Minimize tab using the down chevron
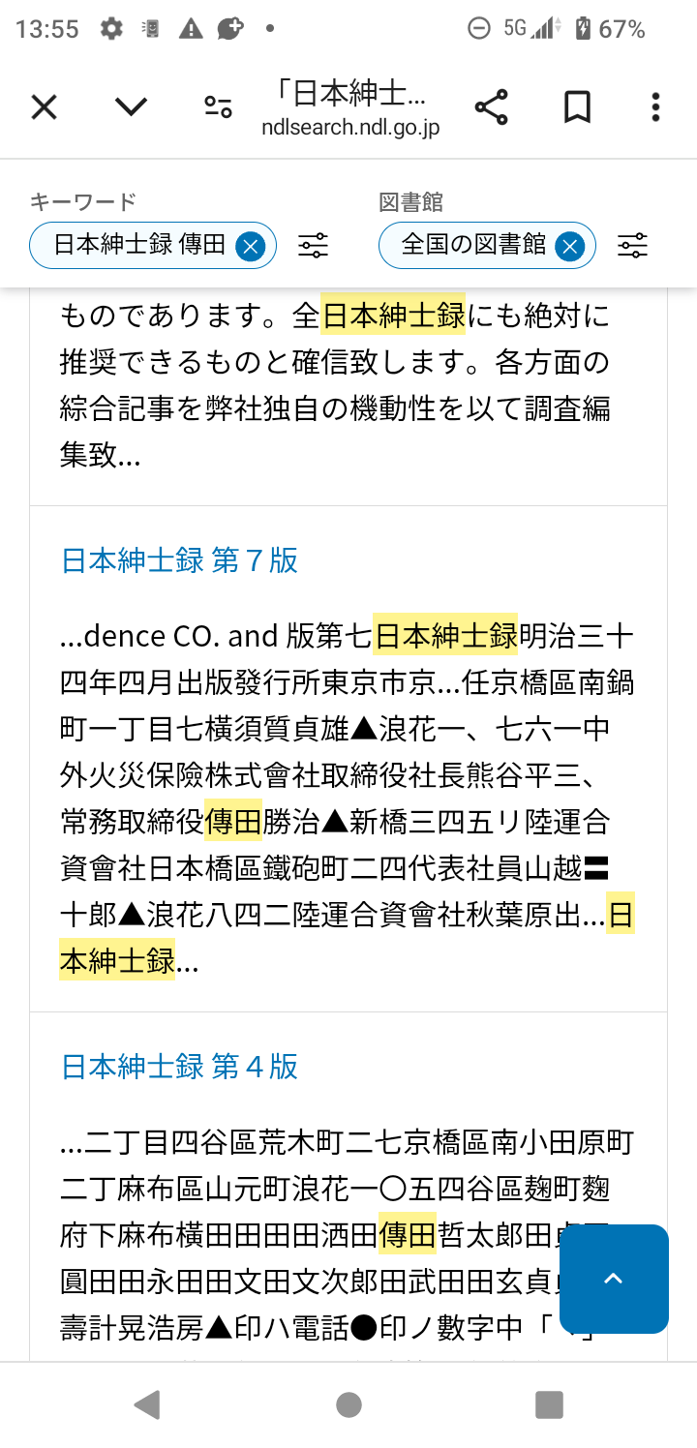This screenshot has width=697, height=1448. 131,107
